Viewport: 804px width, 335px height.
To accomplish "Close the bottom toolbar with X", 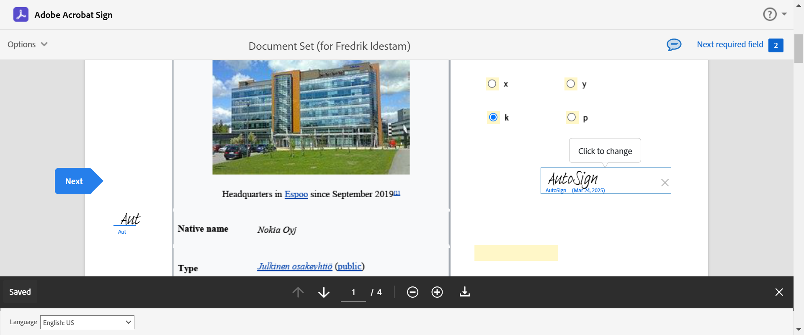I will pyautogui.click(x=779, y=292).
